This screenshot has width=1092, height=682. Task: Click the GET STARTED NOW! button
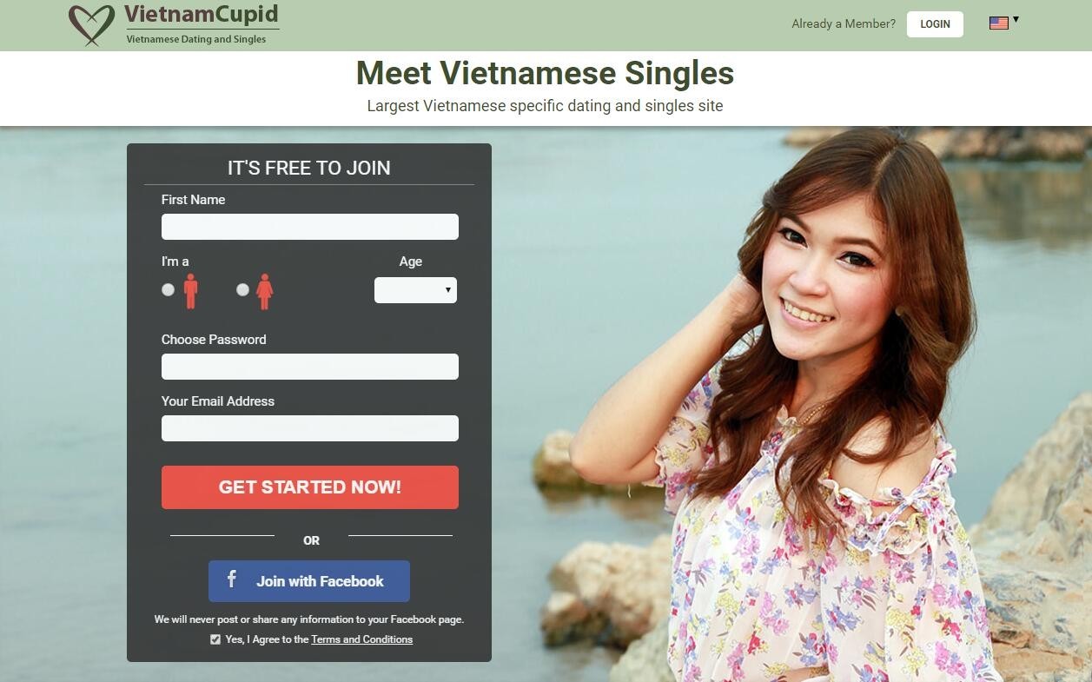coord(310,487)
